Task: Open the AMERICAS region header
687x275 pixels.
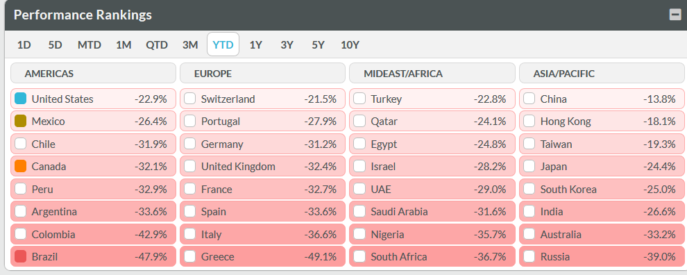Action: pos(93,73)
